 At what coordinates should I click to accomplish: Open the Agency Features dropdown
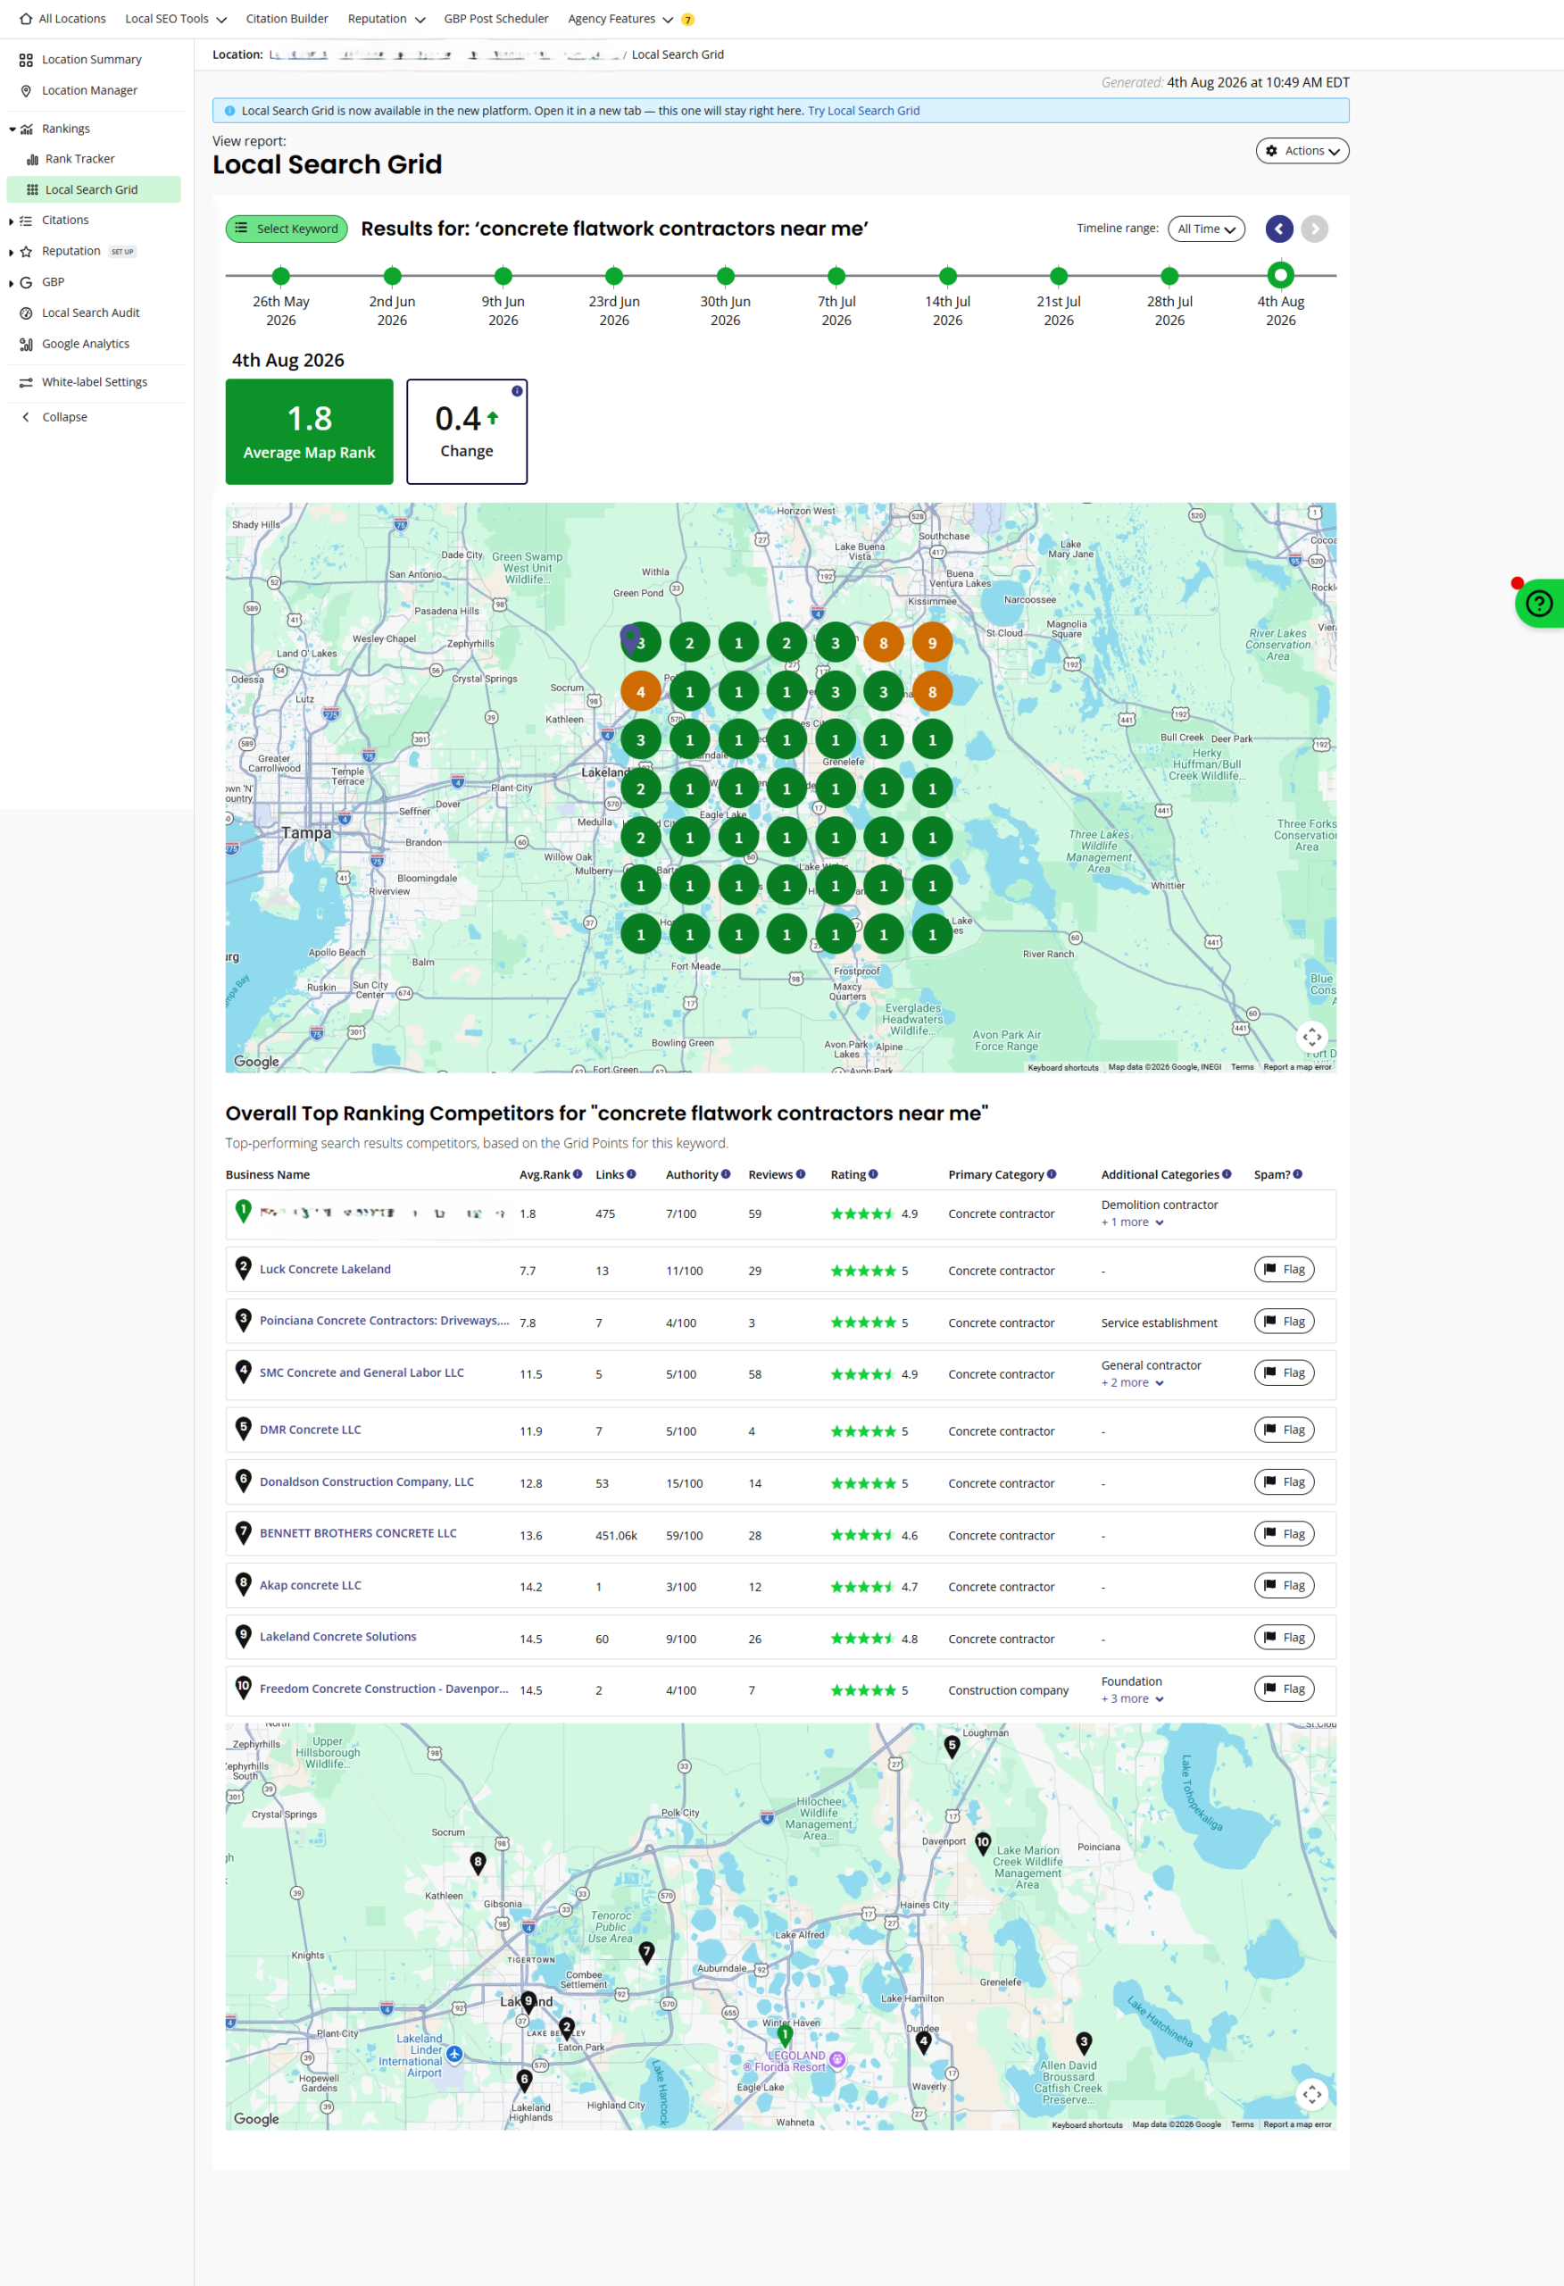point(620,19)
